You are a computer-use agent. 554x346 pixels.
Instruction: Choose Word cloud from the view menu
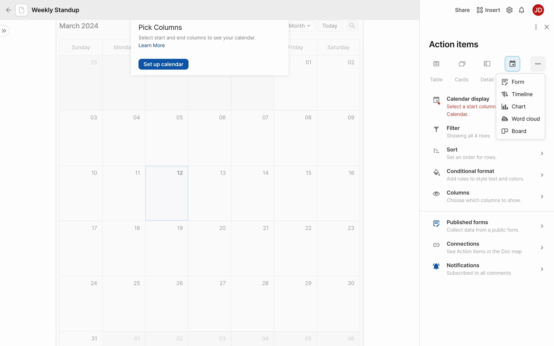525,119
